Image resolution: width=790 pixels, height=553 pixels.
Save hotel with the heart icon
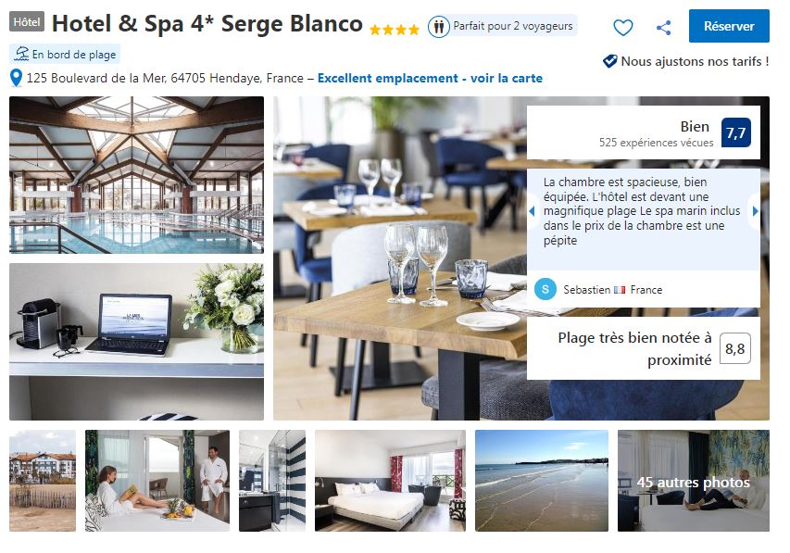coord(622,27)
